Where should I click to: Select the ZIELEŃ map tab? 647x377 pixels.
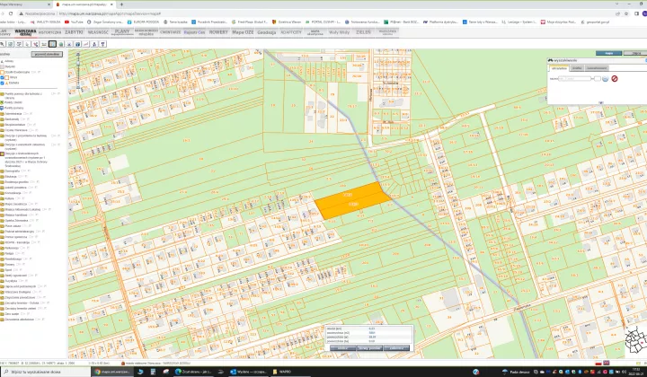pos(362,31)
